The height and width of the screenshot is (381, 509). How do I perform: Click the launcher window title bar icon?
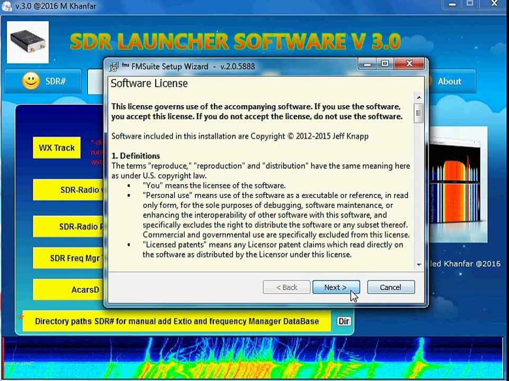(6, 6)
